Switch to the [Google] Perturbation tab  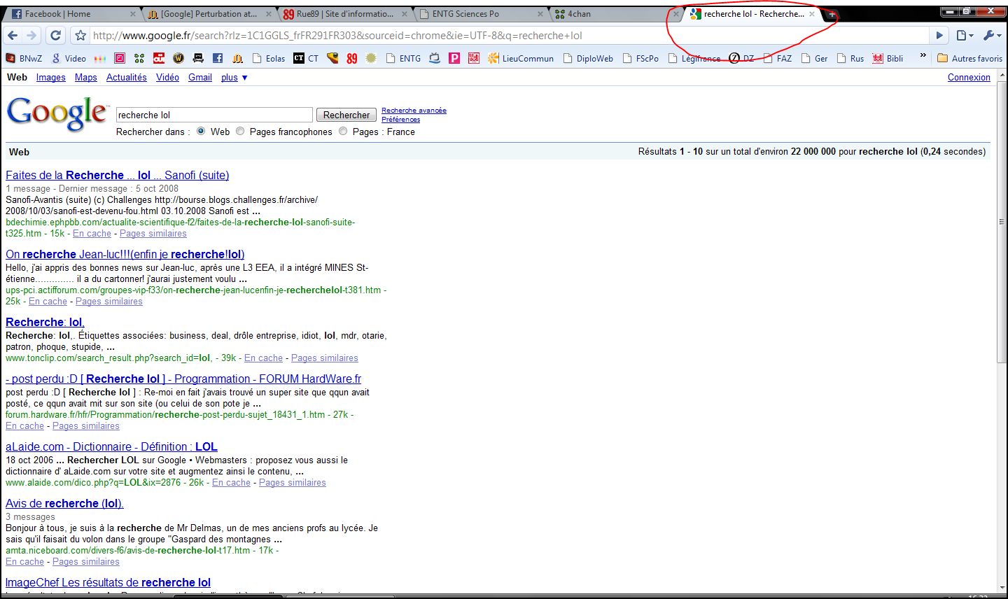point(209,13)
